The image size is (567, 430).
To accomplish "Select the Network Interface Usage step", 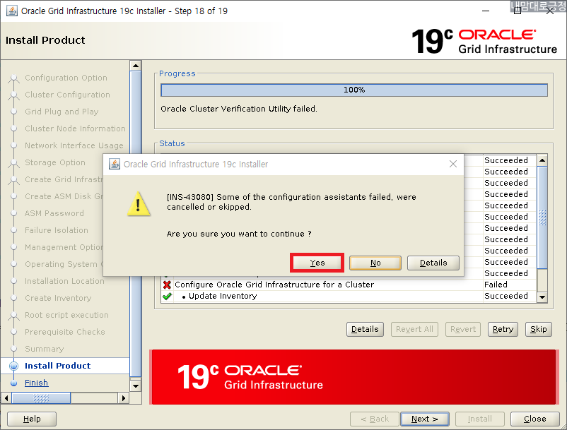I will [x=74, y=145].
